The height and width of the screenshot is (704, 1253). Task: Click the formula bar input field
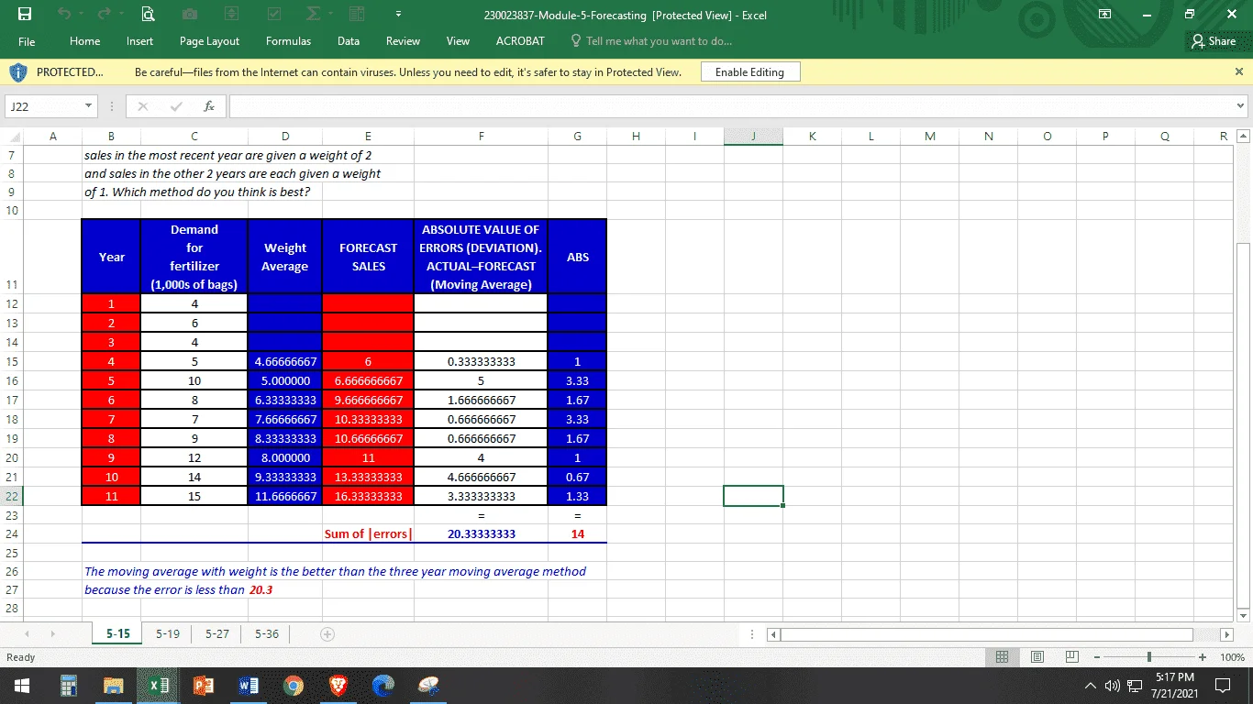tap(731, 106)
